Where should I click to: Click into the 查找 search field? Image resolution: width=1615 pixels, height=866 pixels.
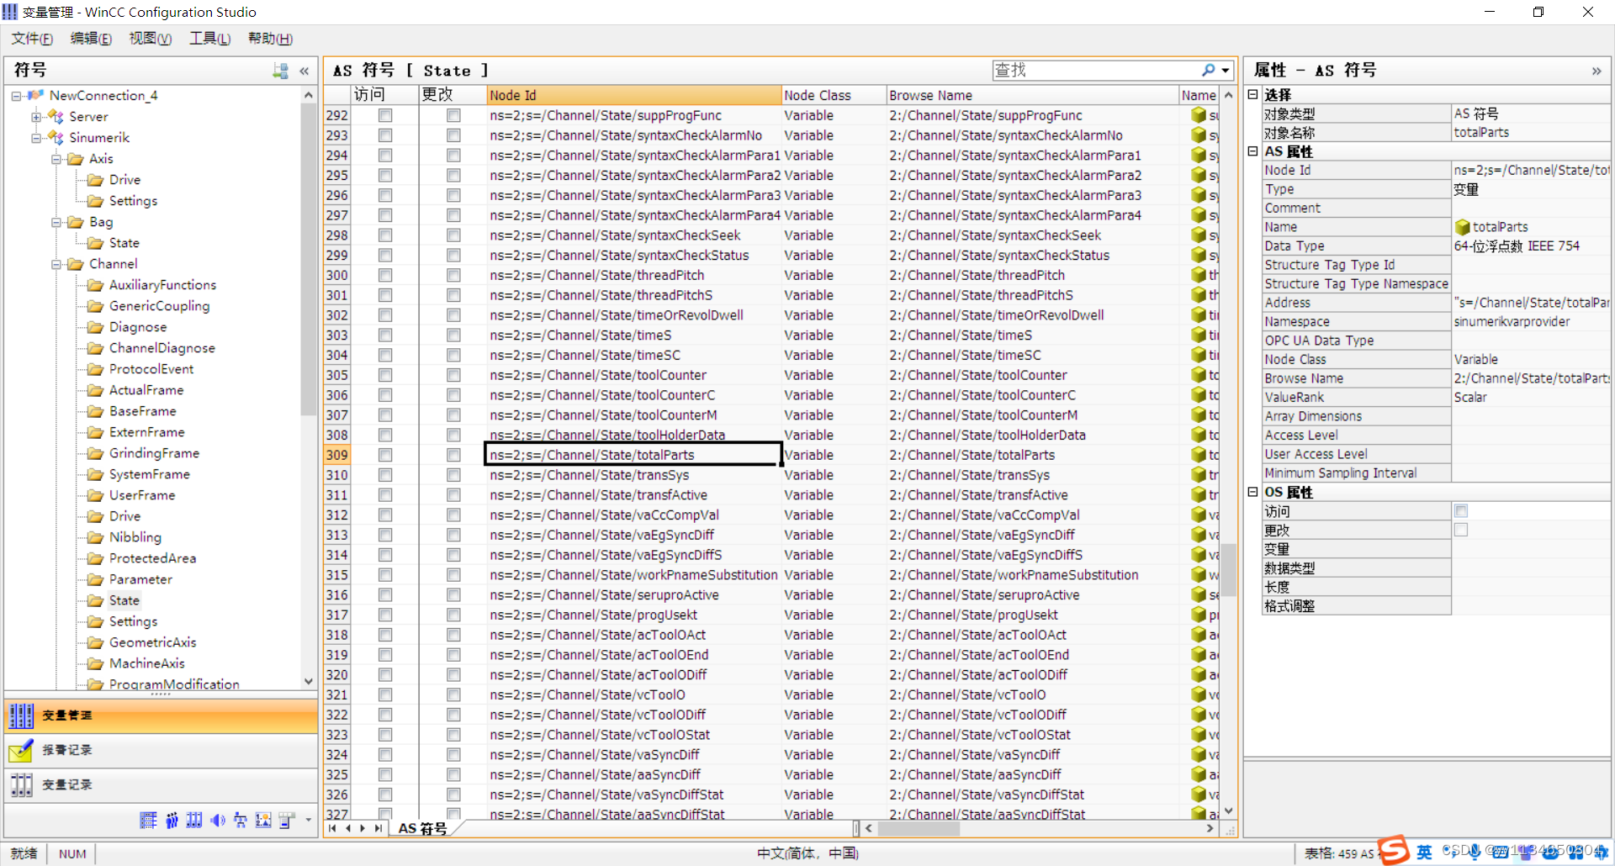coord(1096,70)
